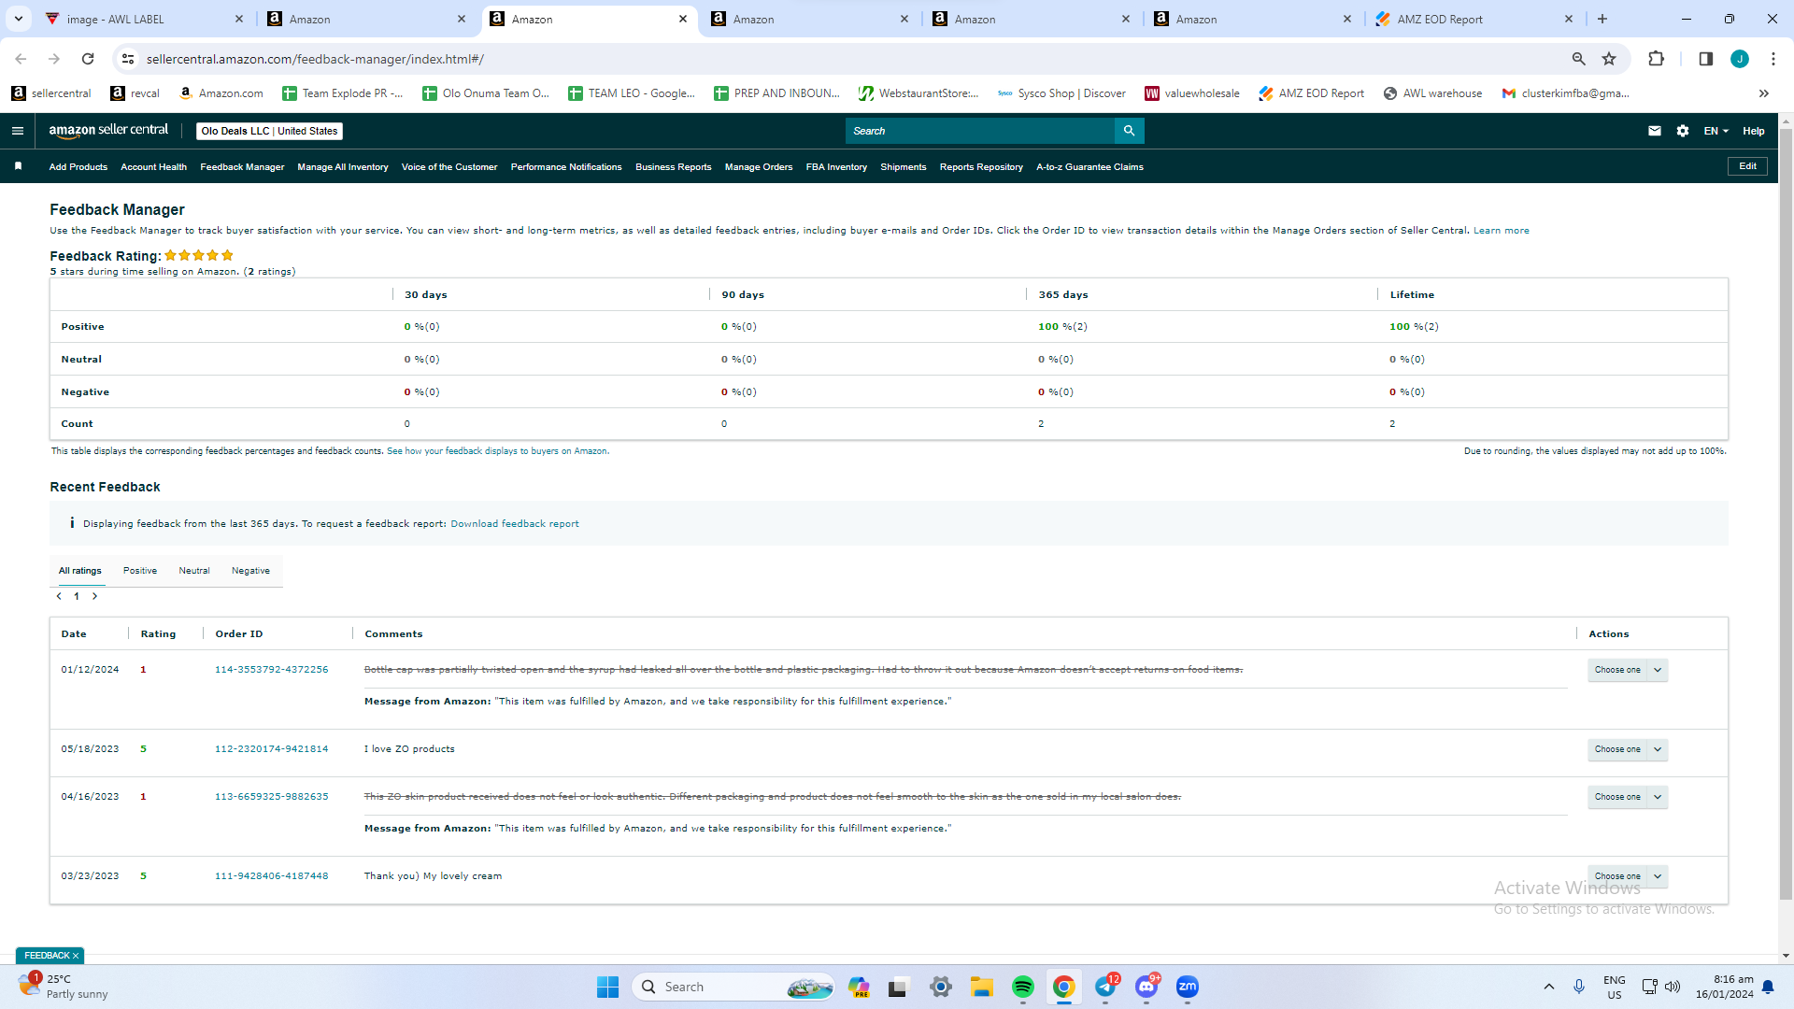Image resolution: width=1794 pixels, height=1009 pixels.
Task: Open the WebstaurantStore bookmark
Action: click(x=918, y=93)
